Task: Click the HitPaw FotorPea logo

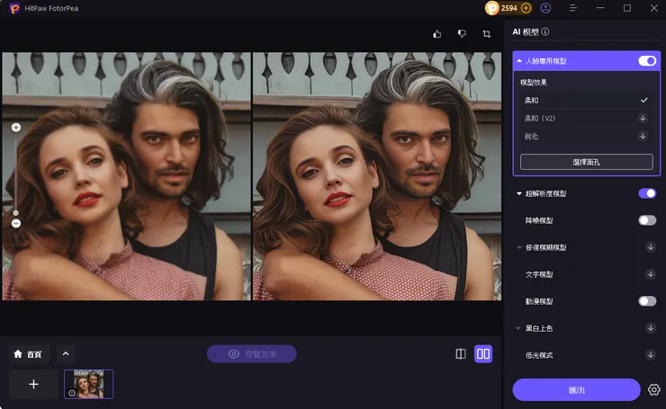Action: tap(15, 8)
